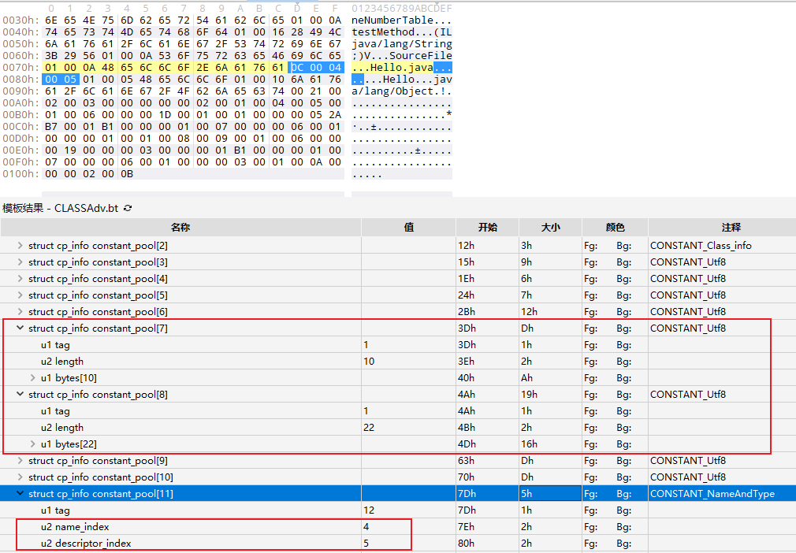Expand the constant_pool[2] struct
The height and width of the screenshot is (553, 796).
20,245
